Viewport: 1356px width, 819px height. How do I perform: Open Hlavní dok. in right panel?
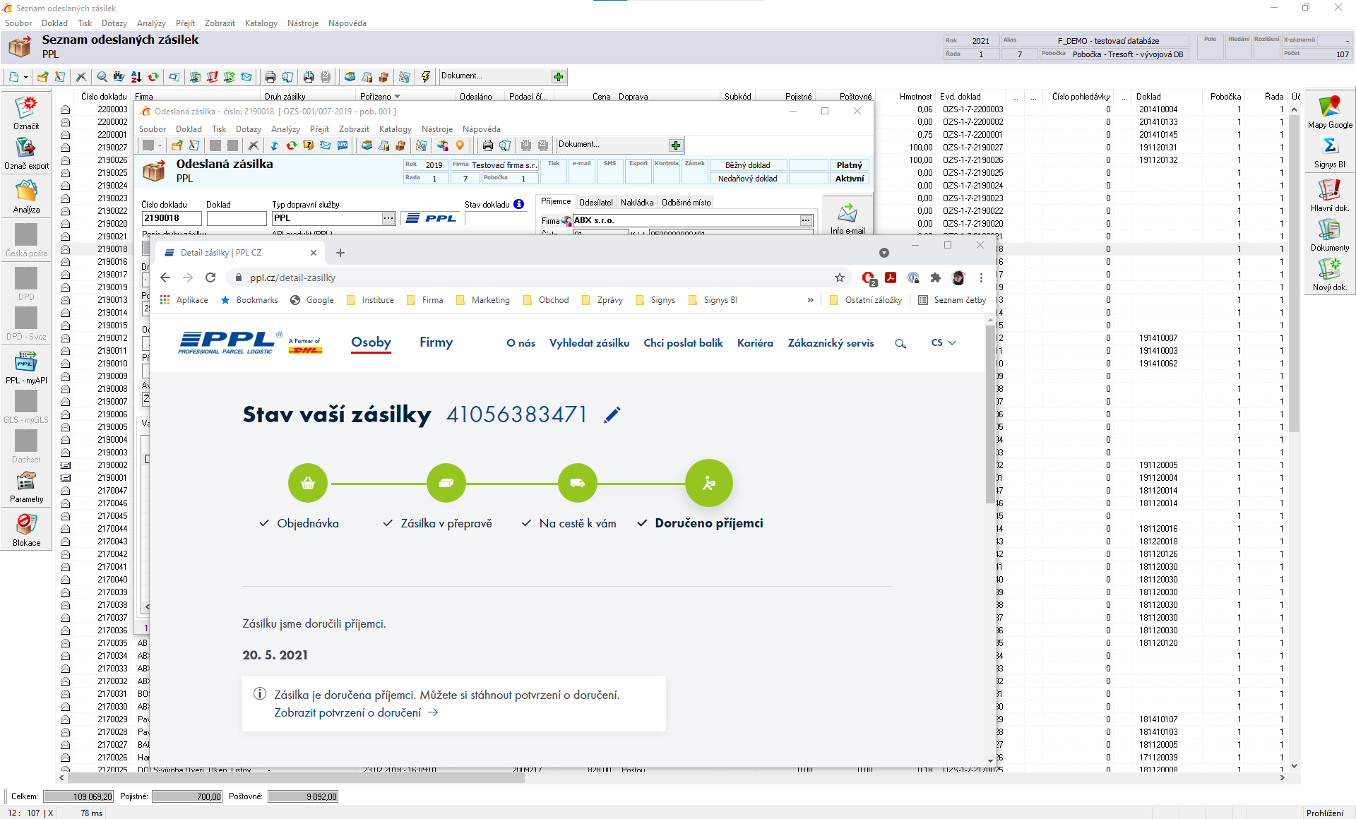(1330, 195)
